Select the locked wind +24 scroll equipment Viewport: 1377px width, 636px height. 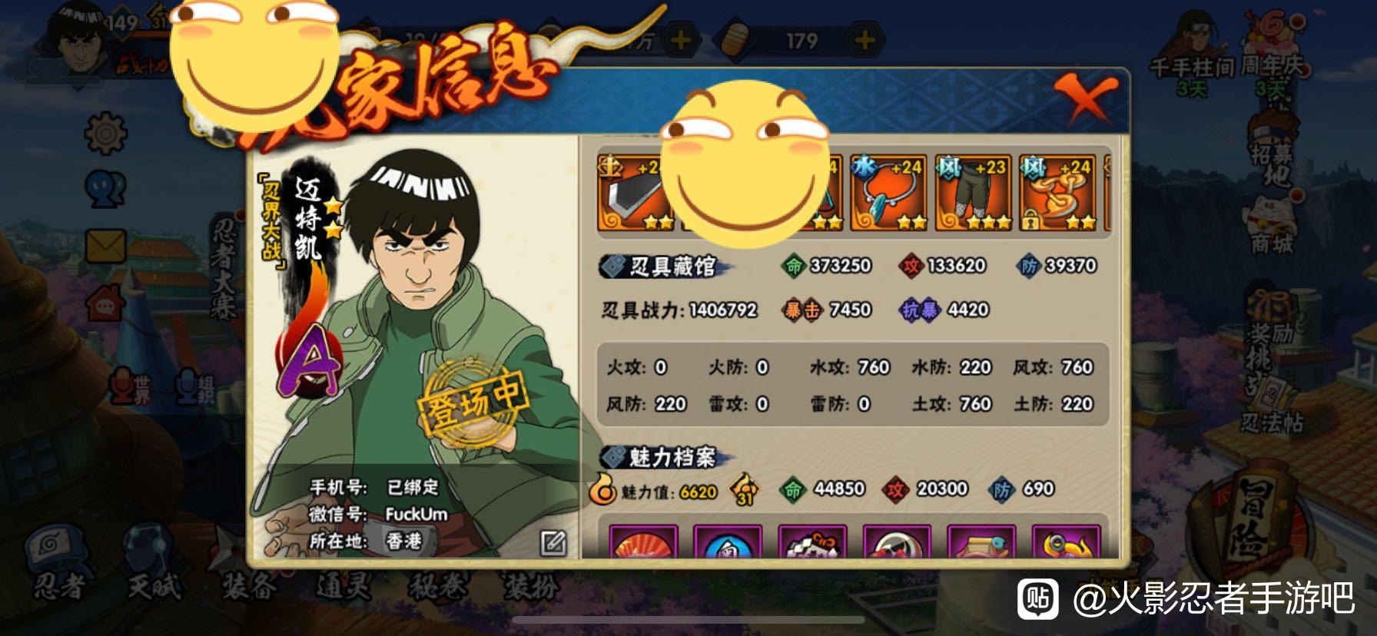pyautogui.click(x=1057, y=193)
